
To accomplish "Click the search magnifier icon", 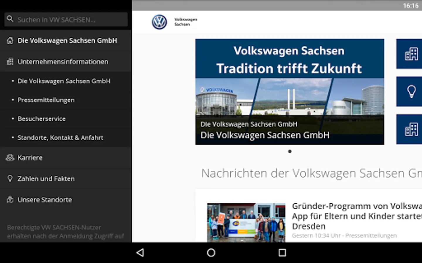I will (x=10, y=19).
